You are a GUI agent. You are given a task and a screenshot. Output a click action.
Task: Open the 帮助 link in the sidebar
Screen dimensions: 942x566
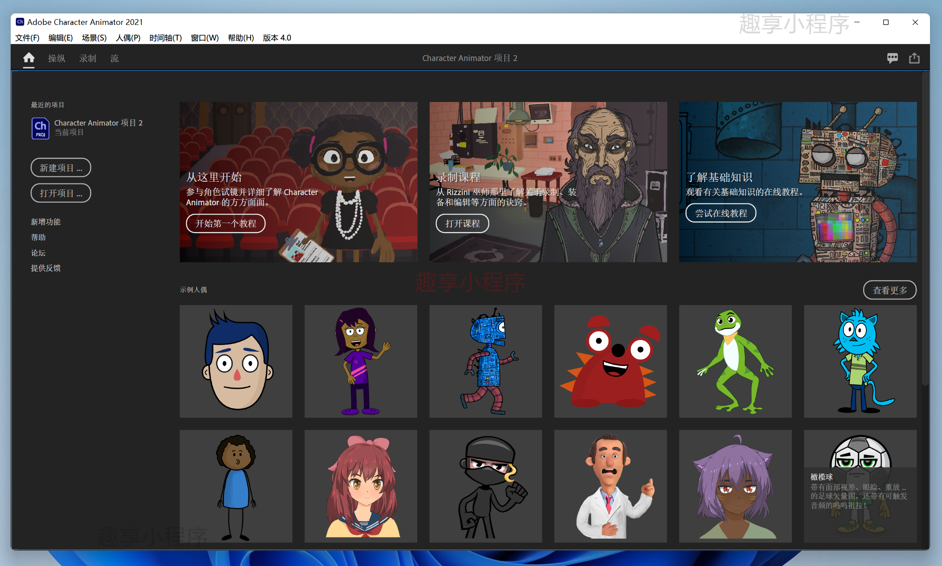[x=38, y=237]
